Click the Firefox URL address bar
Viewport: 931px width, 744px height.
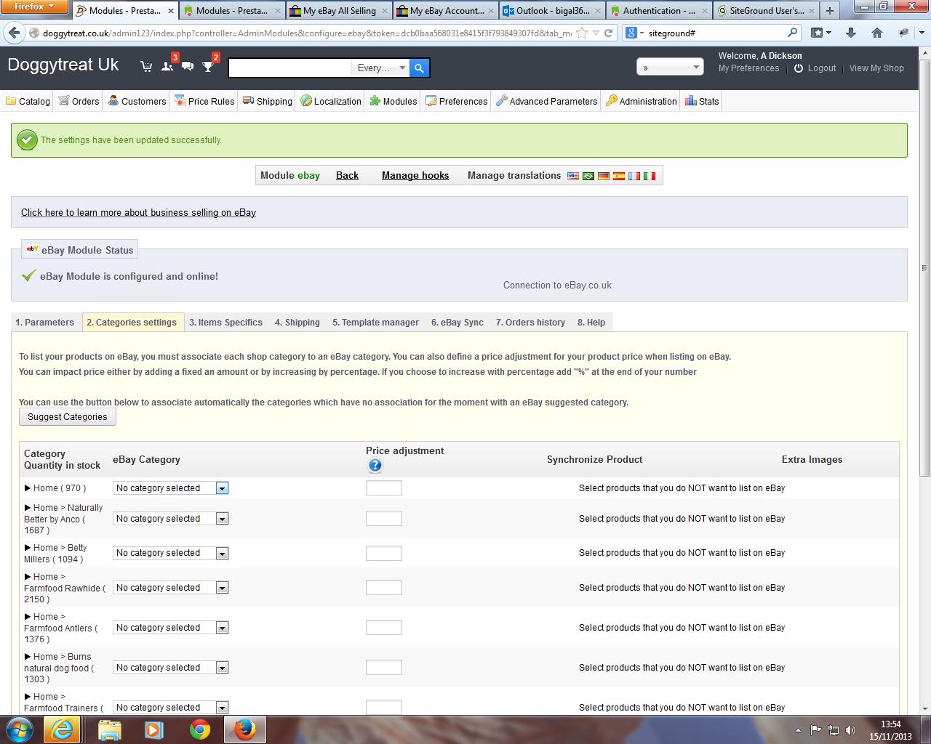tap(307, 33)
